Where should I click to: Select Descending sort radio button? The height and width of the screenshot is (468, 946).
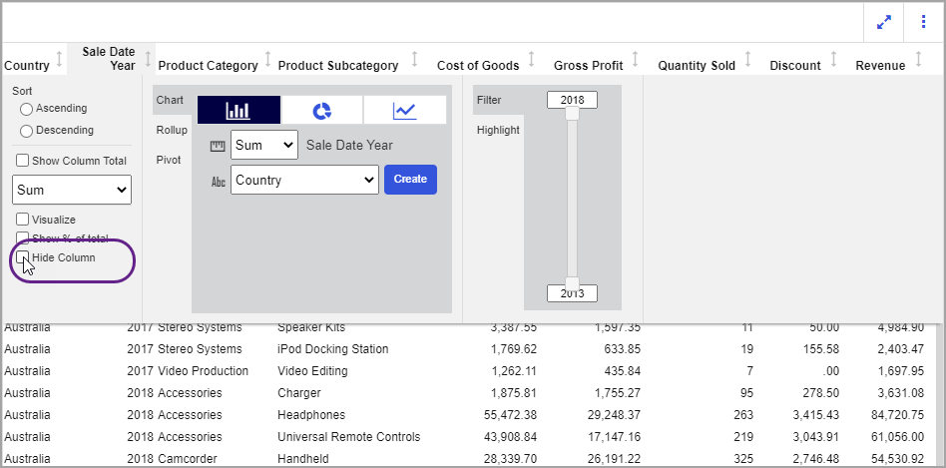tap(26, 131)
